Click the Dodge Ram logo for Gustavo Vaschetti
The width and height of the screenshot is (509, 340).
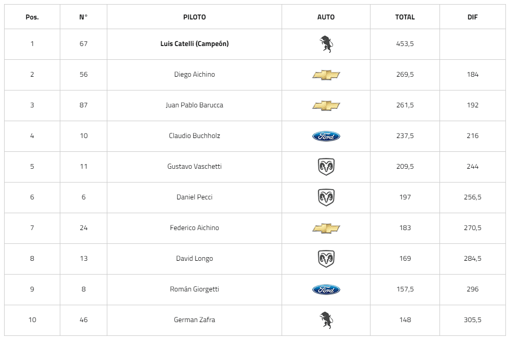(x=326, y=167)
